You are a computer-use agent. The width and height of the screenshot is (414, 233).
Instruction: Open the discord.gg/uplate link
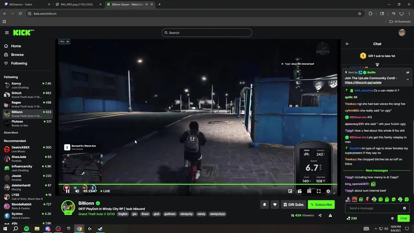[363, 83]
